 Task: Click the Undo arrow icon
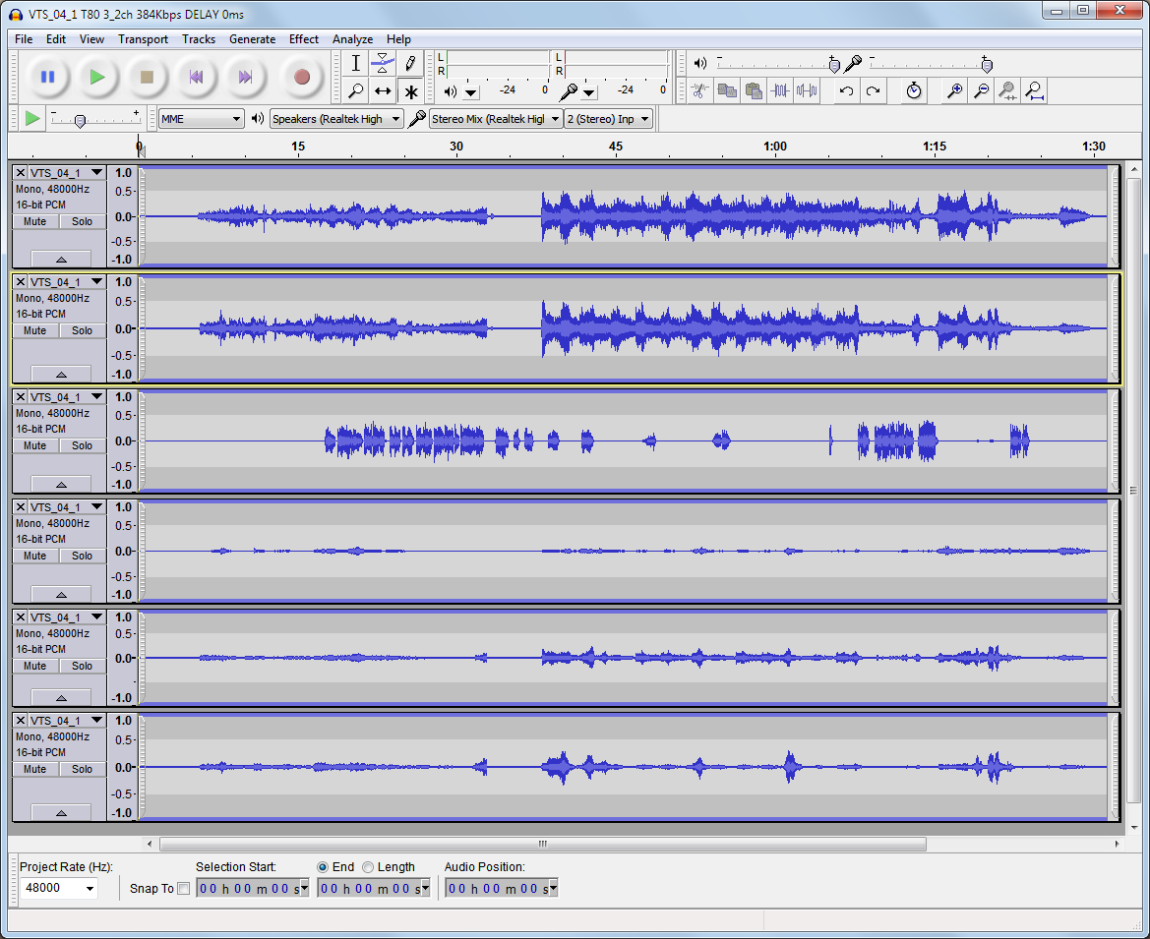(846, 91)
